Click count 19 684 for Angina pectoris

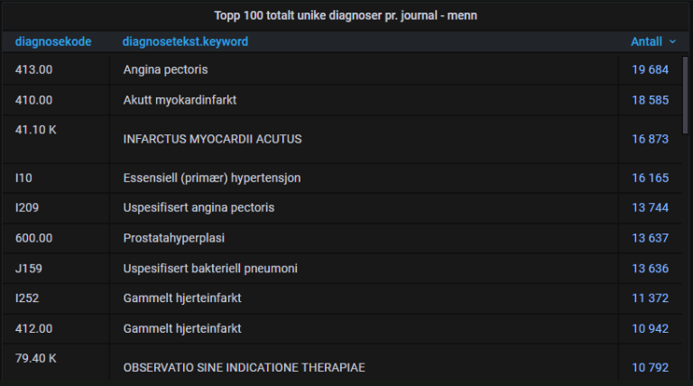pos(650,69)
